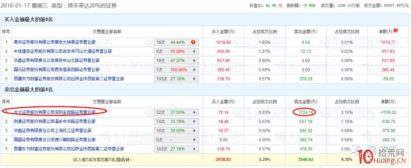Select net amount -380.74
The height and width of the screenshot is (168, 411).
point(387,140)
